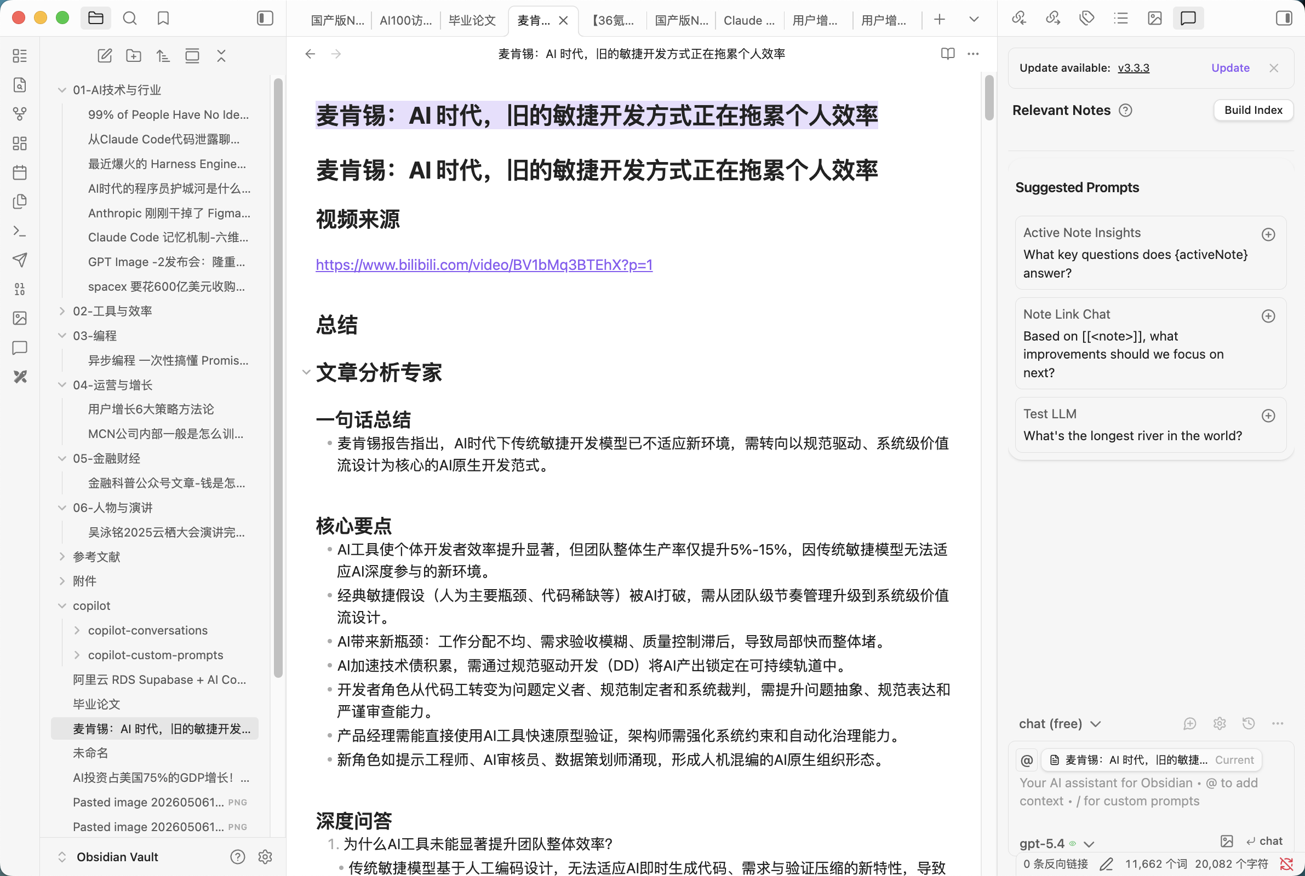Screen dimensions: 1305x876
Task: Collapse the 01-AI技术与行业 folder
Action: 62,90
